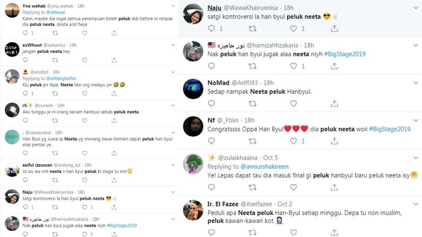
Task: Open zuWhuut's profile avatar
Action: (12, 49)
